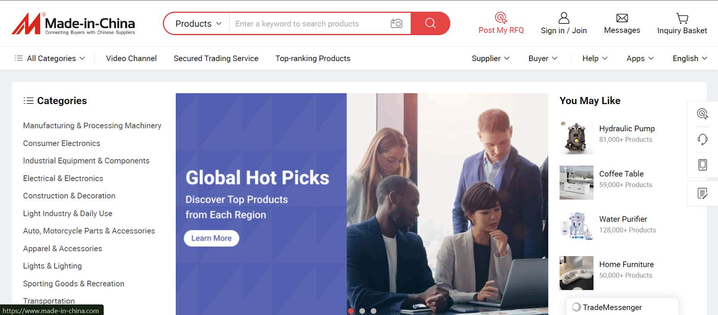Expand the All Categories dropdown
718x315 pixels.
50,58
